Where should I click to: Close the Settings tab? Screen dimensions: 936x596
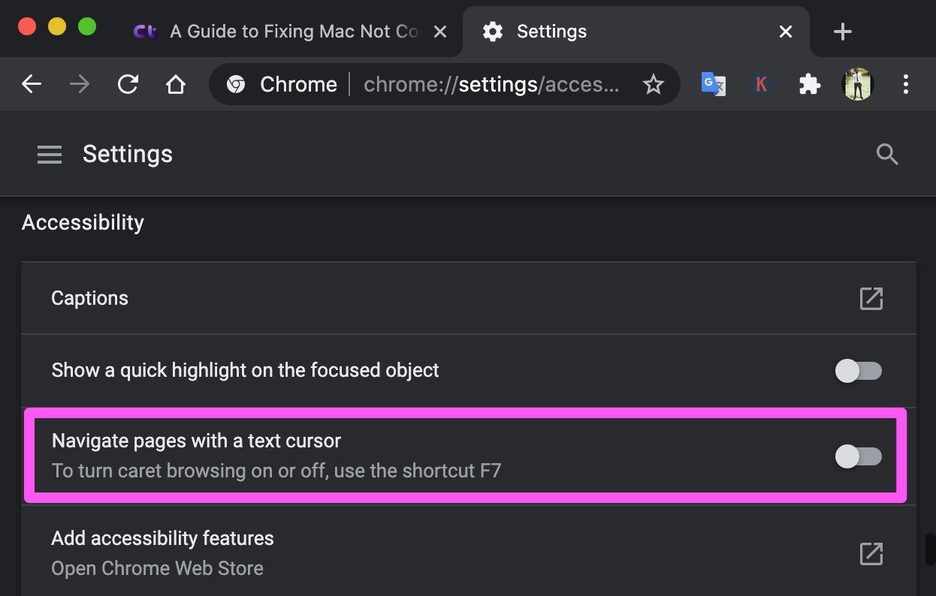[786, 32]
